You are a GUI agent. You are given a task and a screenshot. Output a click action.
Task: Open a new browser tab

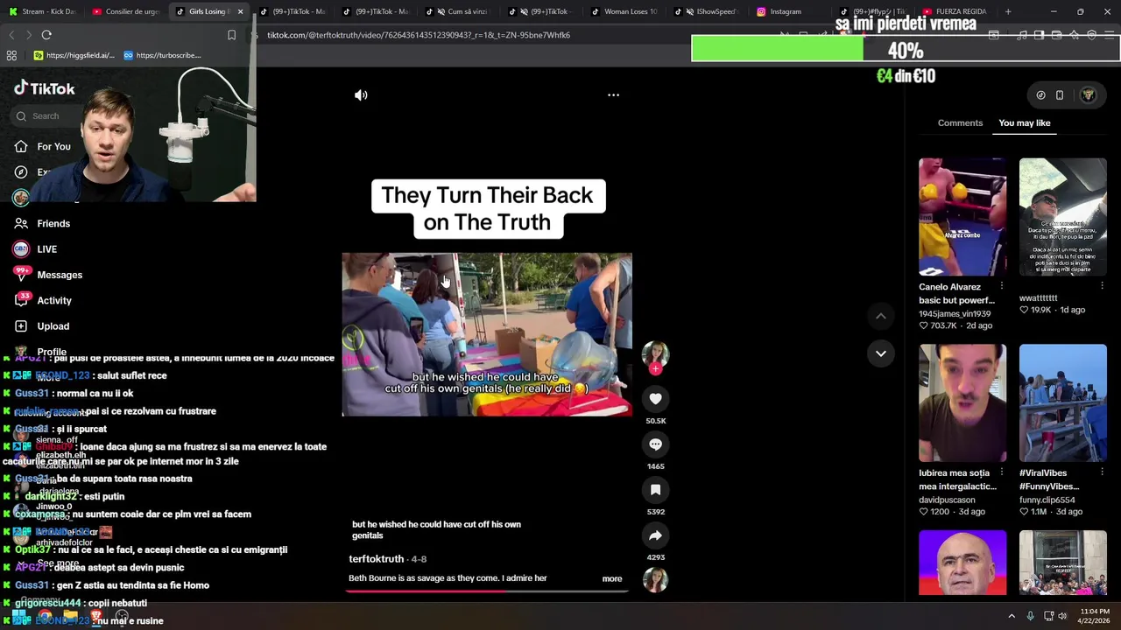pyautogui.click(x=1008, y=11)
